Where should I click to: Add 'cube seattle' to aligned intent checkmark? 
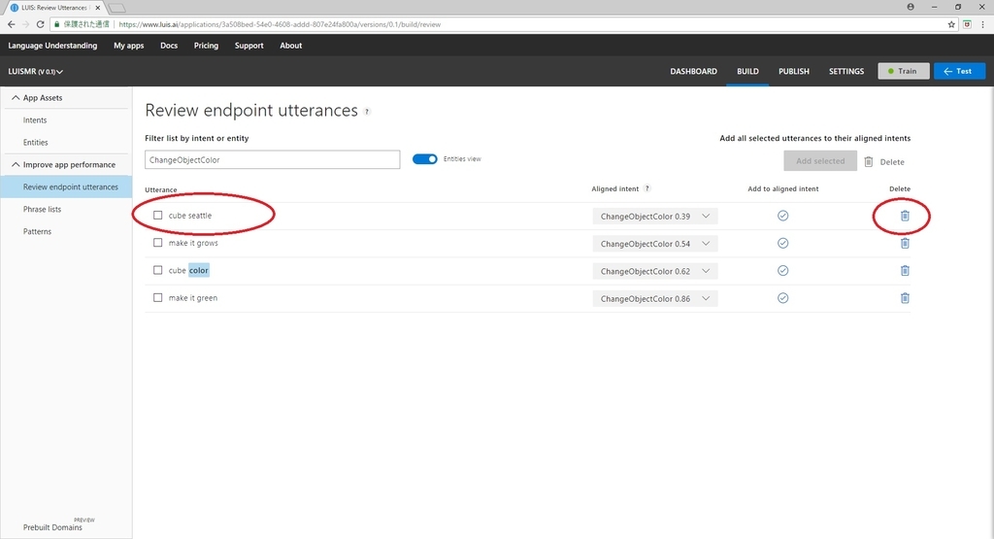(783, 216)
